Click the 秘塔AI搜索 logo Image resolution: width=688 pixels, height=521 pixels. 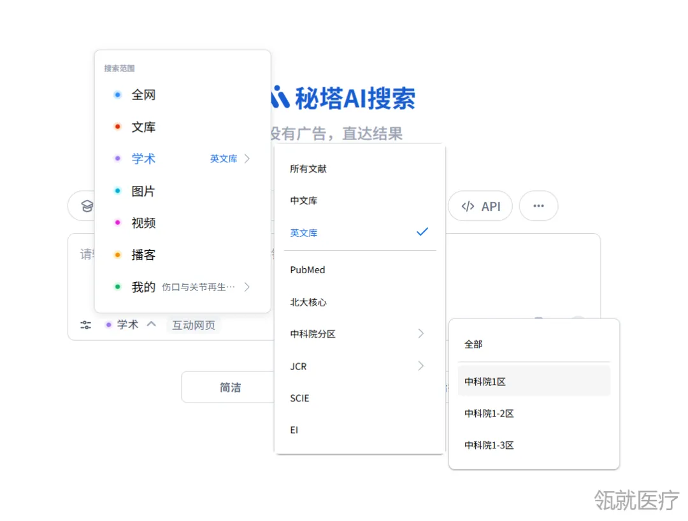click(x=343, y=98)
